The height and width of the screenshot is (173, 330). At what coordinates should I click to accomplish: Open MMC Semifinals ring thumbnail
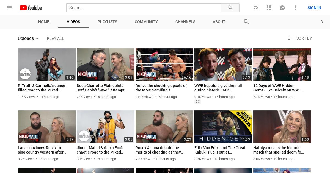point(164,65)
